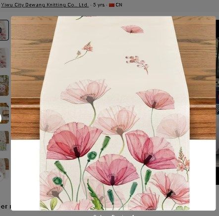Open the Yiwu City Dewang Knitting Co. link
Viewport: 219px width, 216px height.
tap(45, 5)
